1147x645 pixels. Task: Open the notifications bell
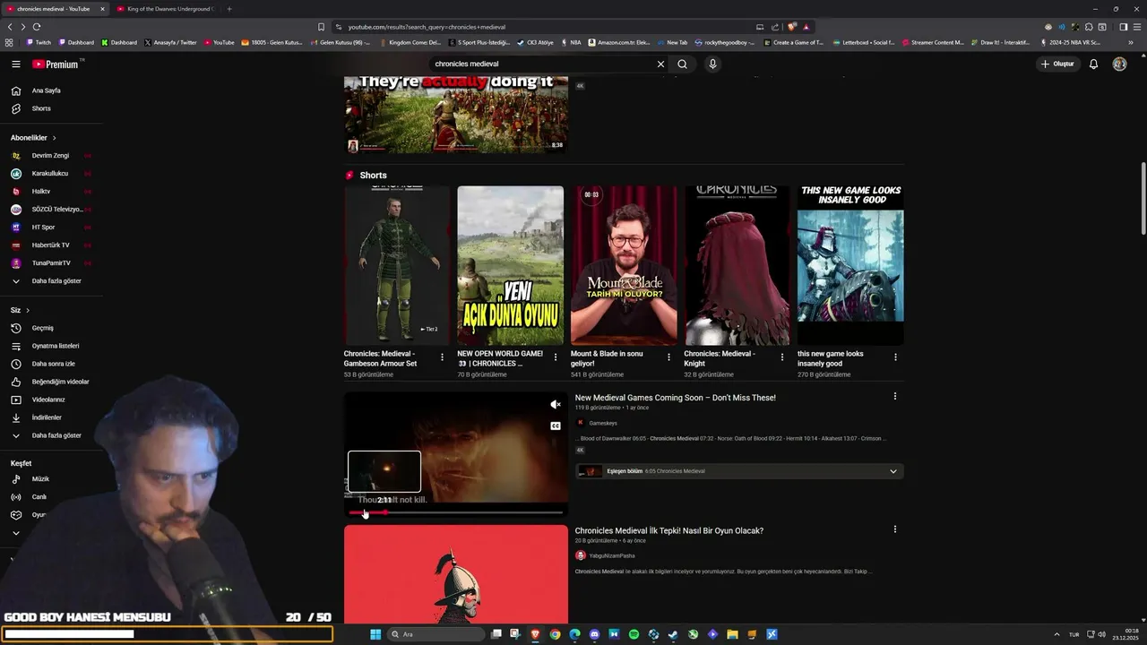point(1093,64)
